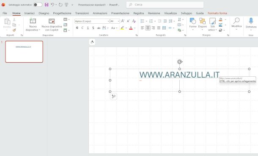The height and width of the screenshot is (156, 258).
Task: Click the Nuova diapositiva button
Action: [33, 25]
